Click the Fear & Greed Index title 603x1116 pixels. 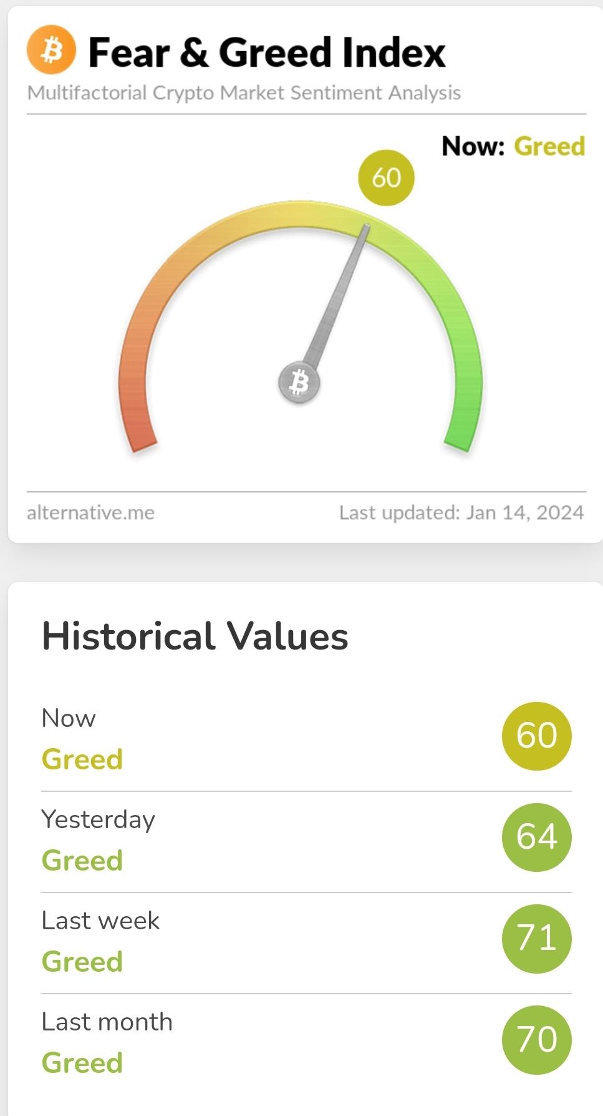tap(267, 52)
